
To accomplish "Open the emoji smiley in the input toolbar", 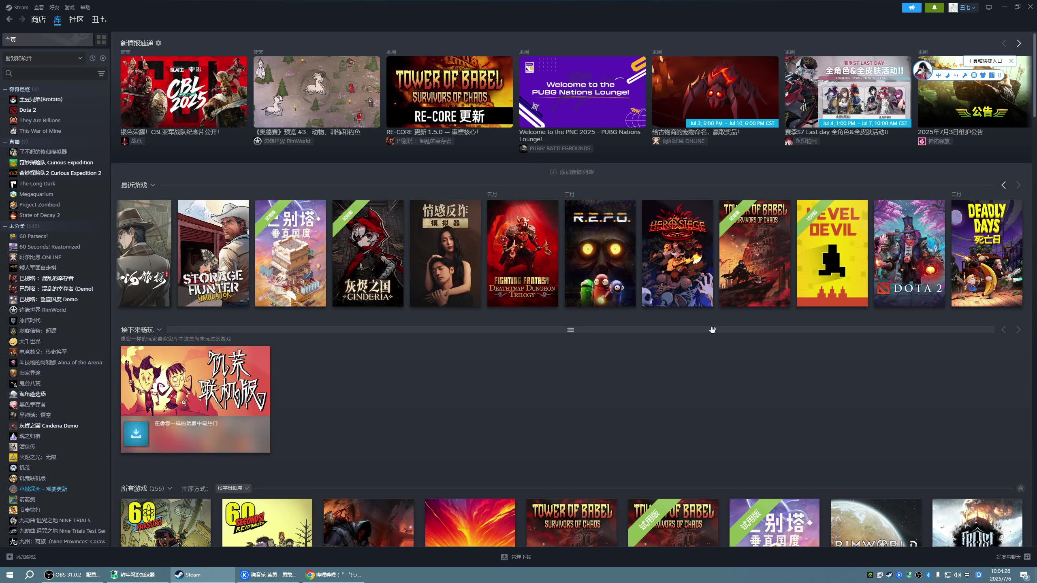I will click(x=974, y=75).
